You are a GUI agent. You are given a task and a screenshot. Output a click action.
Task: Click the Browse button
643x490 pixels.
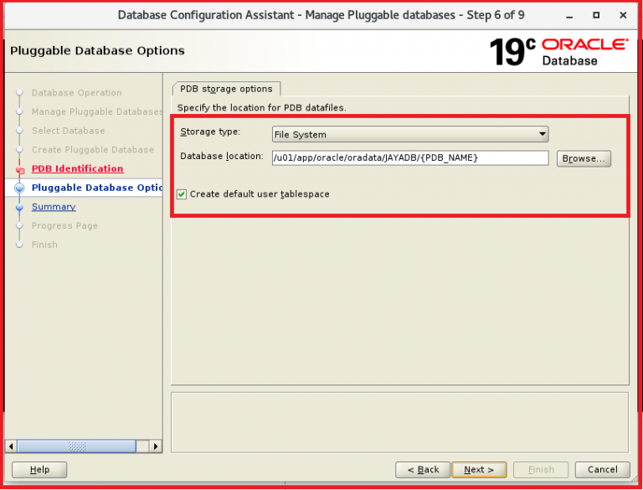point(584,158)
